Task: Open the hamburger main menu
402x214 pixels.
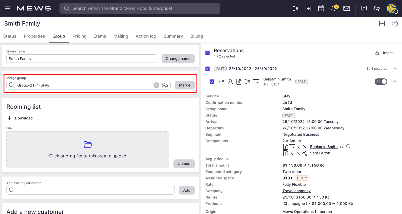Action: (x=8, y=9)
